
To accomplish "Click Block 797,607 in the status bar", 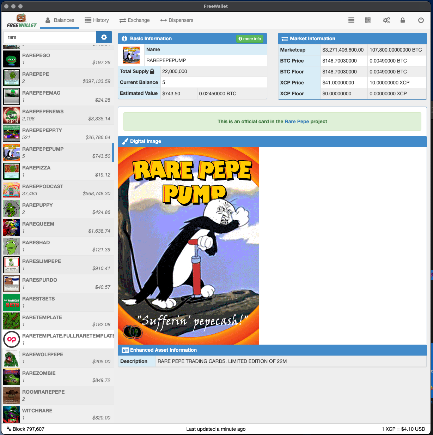I will (26, 429).
